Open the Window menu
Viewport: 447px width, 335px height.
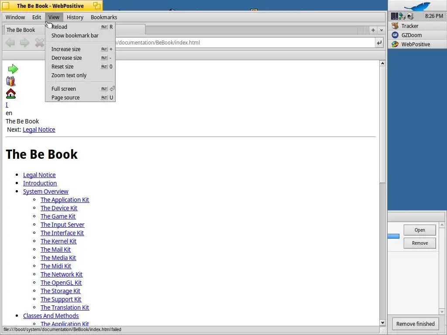tap(15, 17)
